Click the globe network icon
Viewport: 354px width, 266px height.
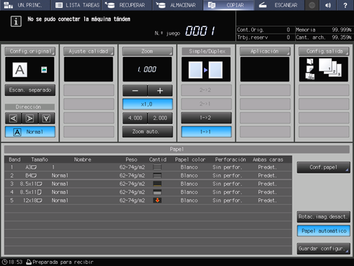pyautogui.click(x=312, y=5)
